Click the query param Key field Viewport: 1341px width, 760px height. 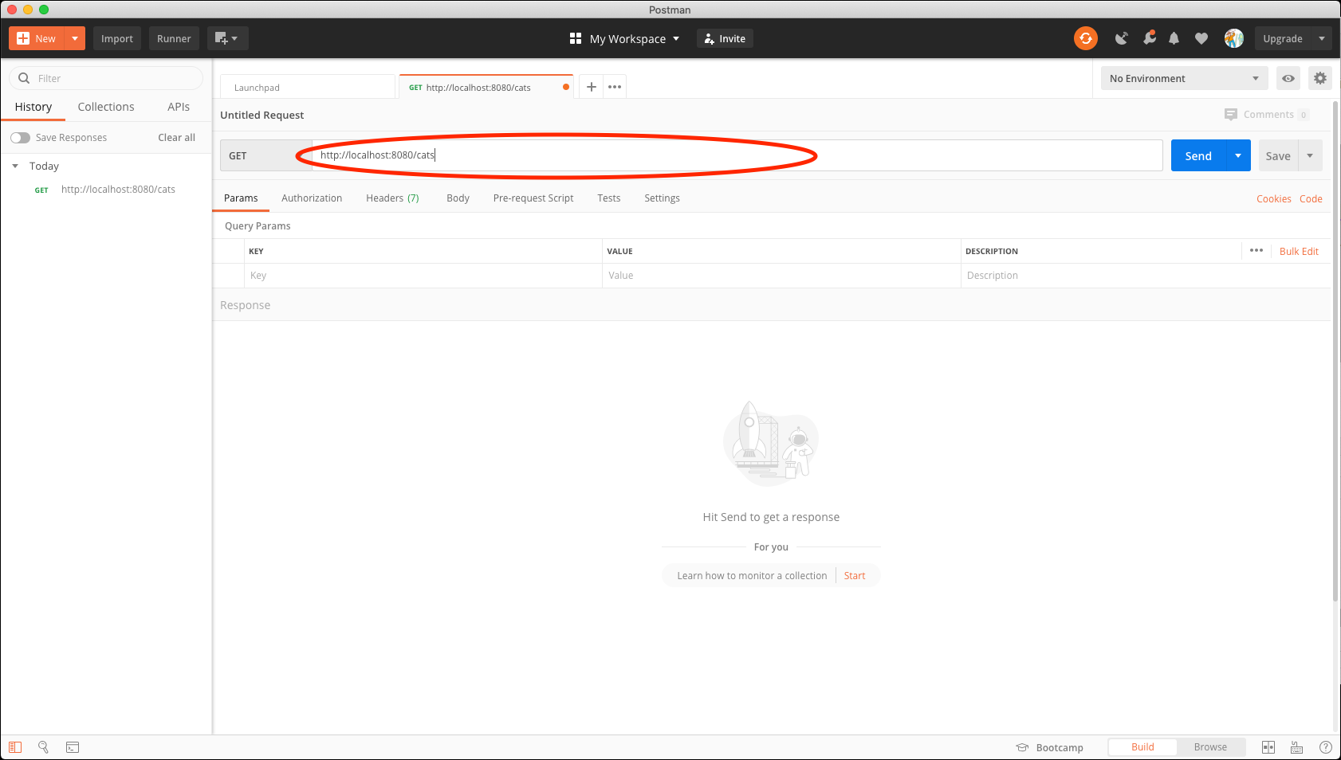pos(423,276)
